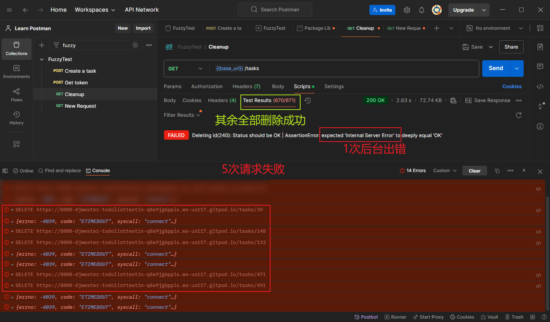550x322 pixels.
Task: Open response more options ellipsis
Action: click(519, 101)
